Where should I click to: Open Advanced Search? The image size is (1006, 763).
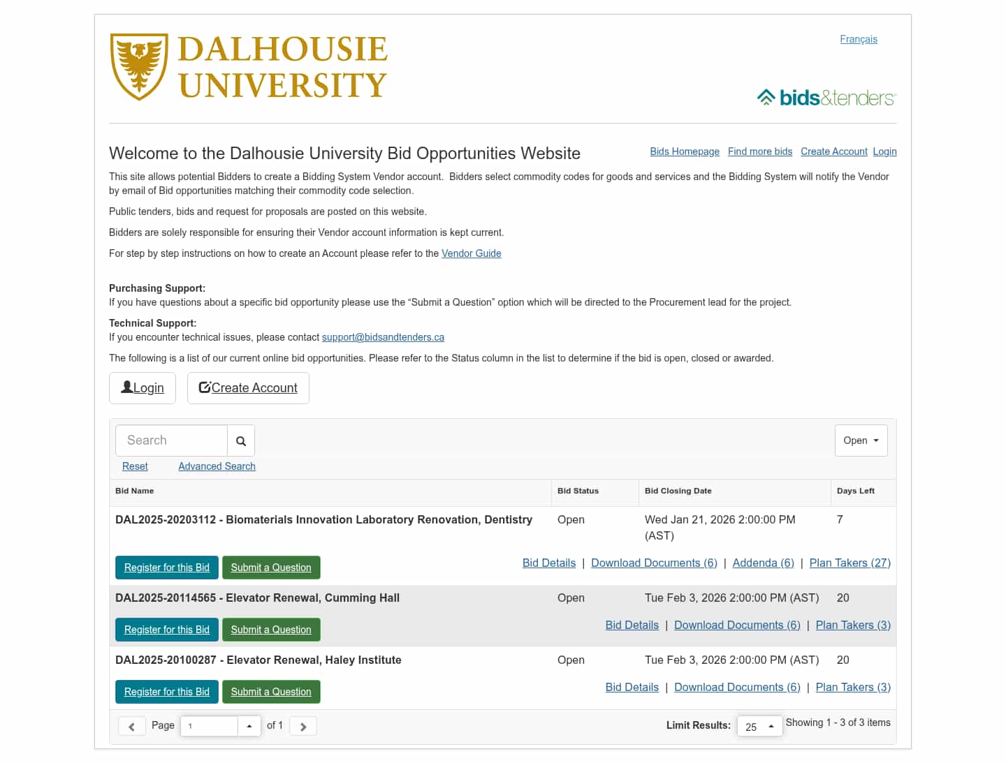[217, 466]
